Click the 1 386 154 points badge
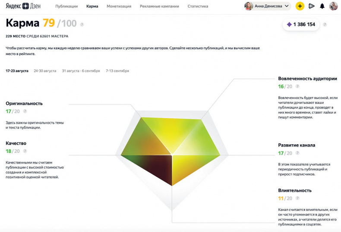341x232 pixels. pyautogui.click(x=301, y=25)
